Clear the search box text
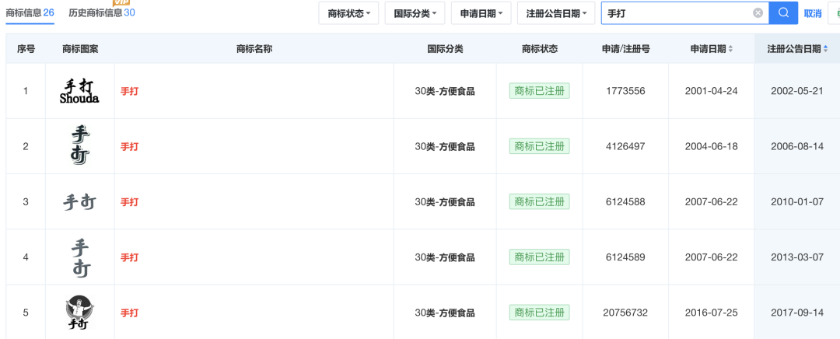Screen dimensions: 840x339 pyautogui.click(x=758, y=12)
